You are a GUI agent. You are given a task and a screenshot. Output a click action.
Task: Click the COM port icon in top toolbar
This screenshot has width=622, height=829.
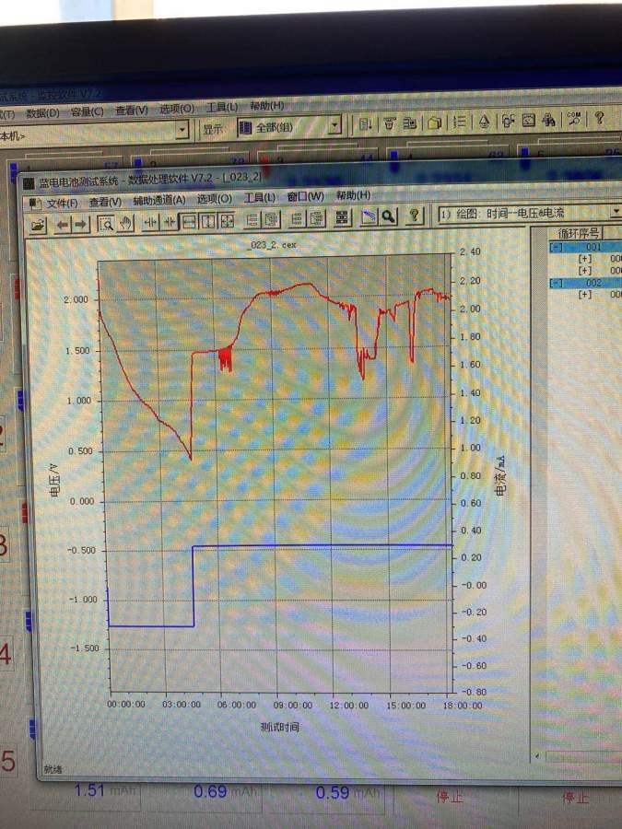(x=573, y=120)
